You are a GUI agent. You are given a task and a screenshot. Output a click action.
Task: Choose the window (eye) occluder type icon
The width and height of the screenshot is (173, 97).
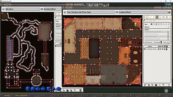point(164,24)
